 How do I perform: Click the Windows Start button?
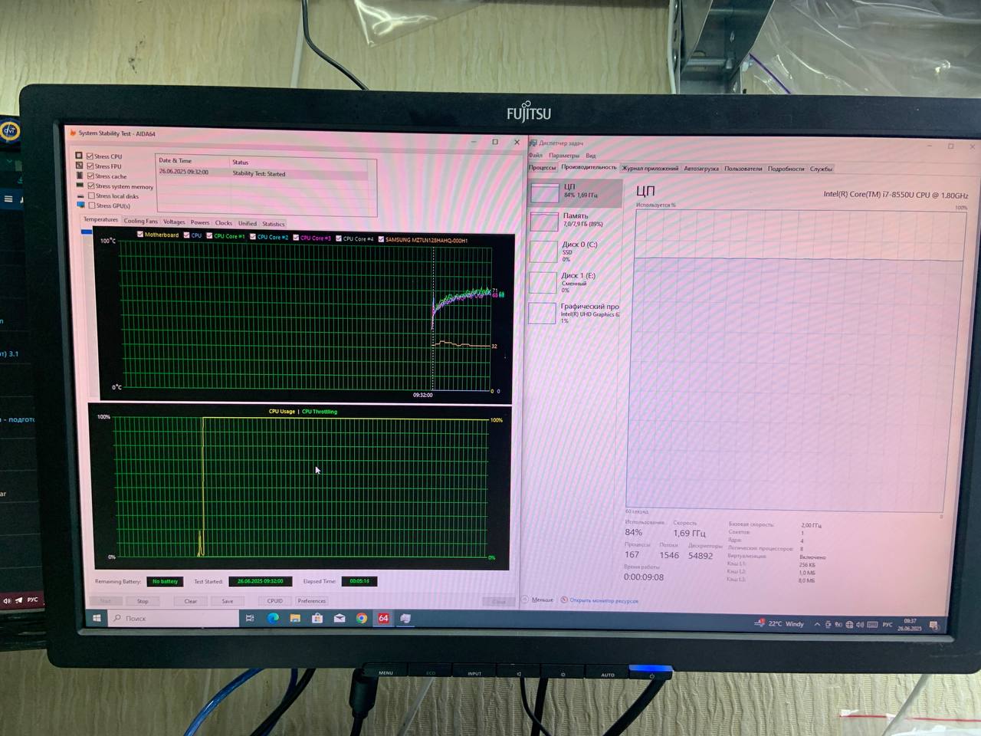point(97,618)
